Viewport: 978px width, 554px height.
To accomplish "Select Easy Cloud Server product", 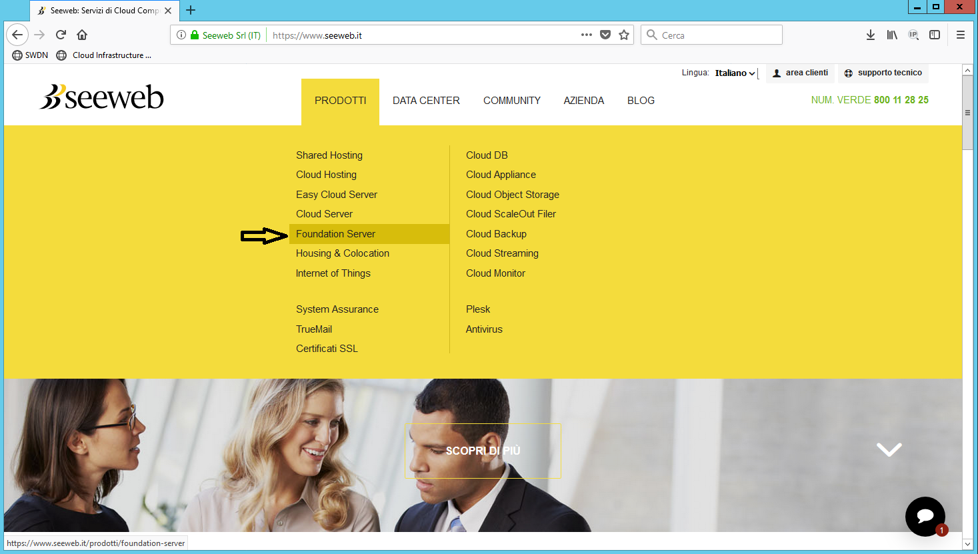I will coord(337,195).
